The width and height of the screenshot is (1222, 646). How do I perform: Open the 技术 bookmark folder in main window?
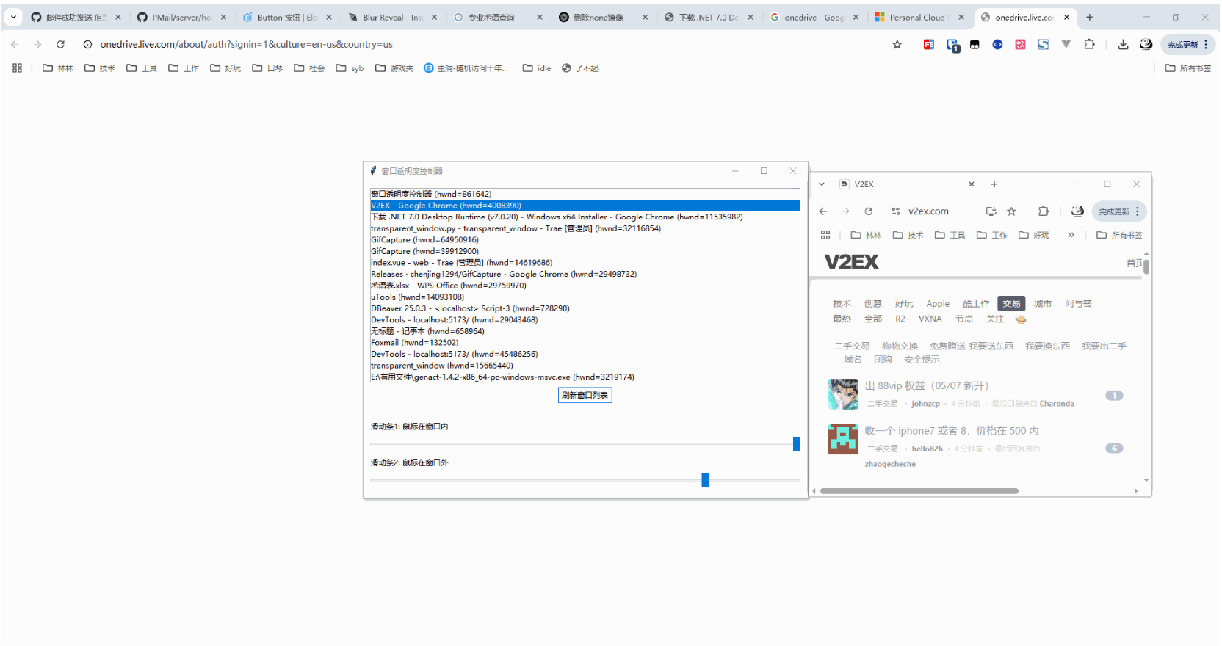(x=100, y=68)
